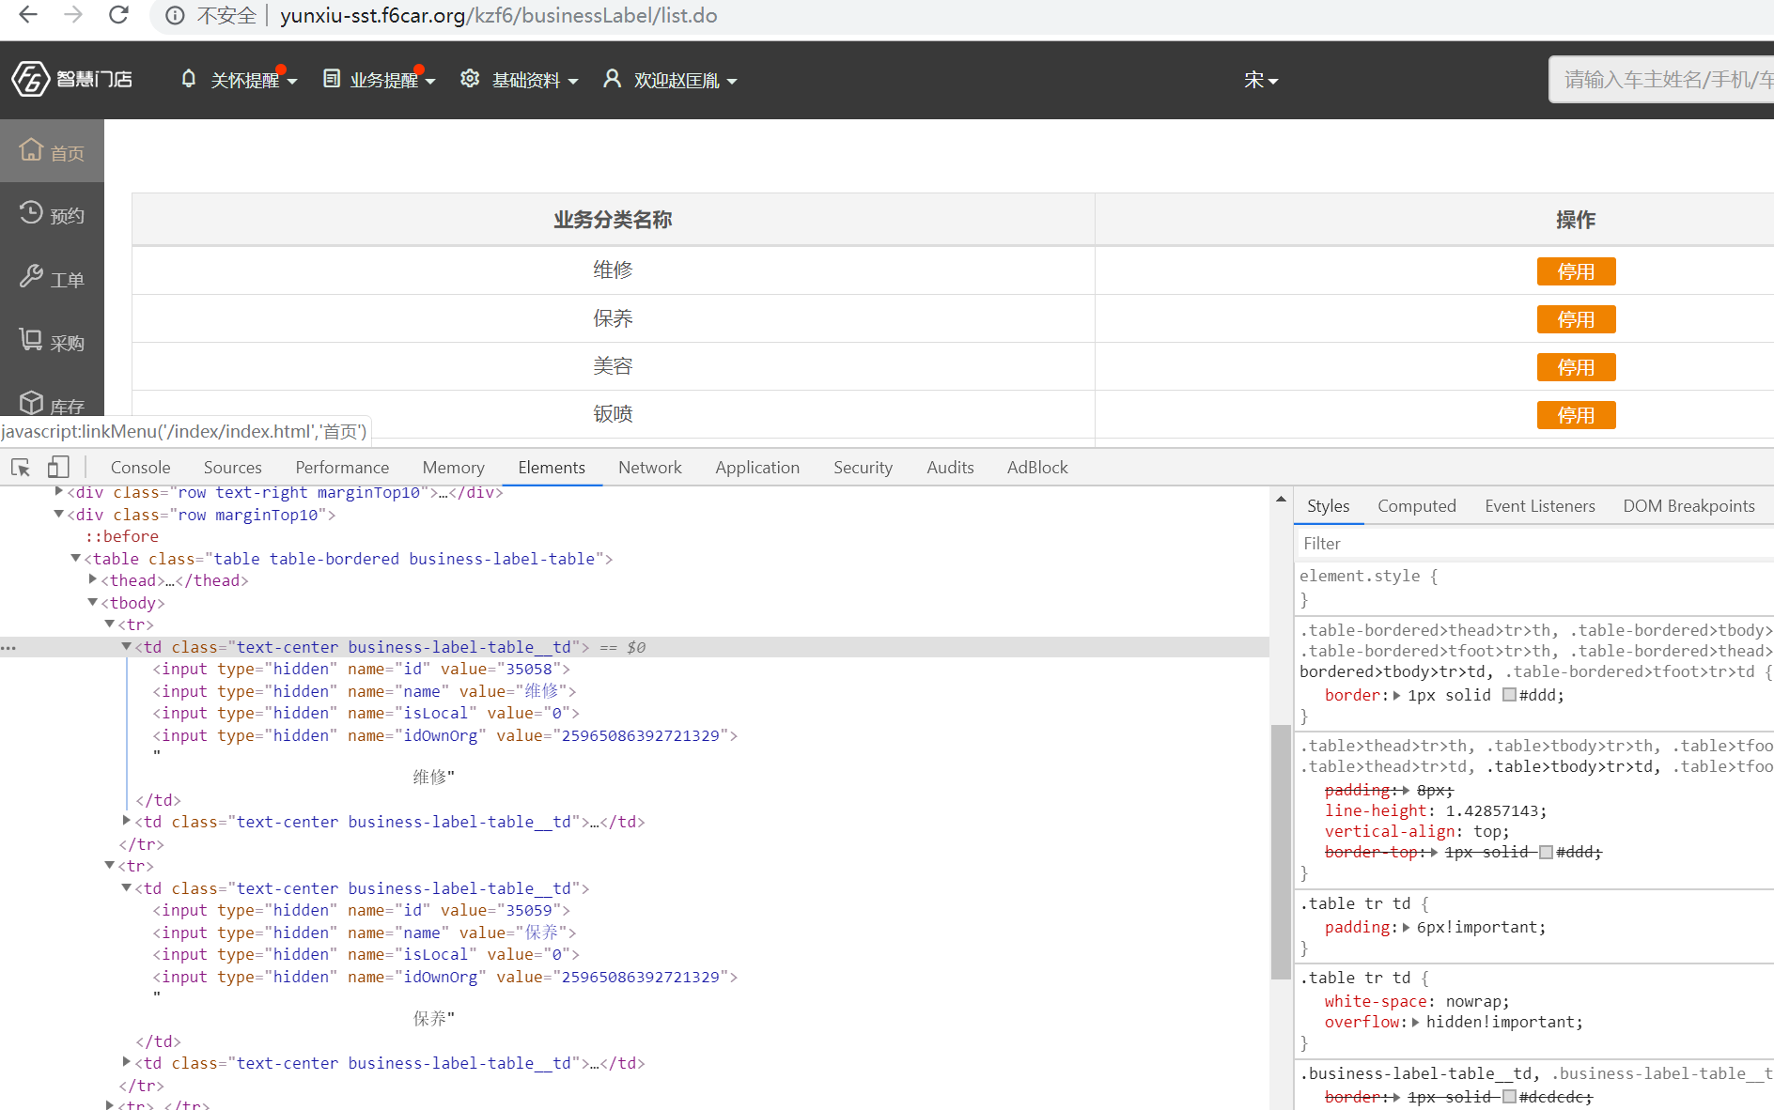Screen dimensions: 1774x1110
Task: Click 停用 button for 美容 row
Action: tap(1576, 367)
